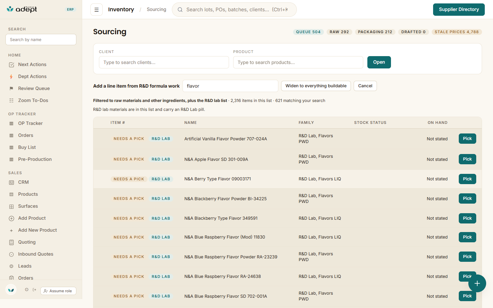This screenshot has height=308, width=493.
Task: Click the Product search combo box
Action: (298, 62)
